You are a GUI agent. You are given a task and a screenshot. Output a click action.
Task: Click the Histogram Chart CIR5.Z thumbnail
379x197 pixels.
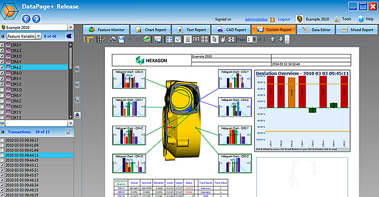click(x=235, y=164)
